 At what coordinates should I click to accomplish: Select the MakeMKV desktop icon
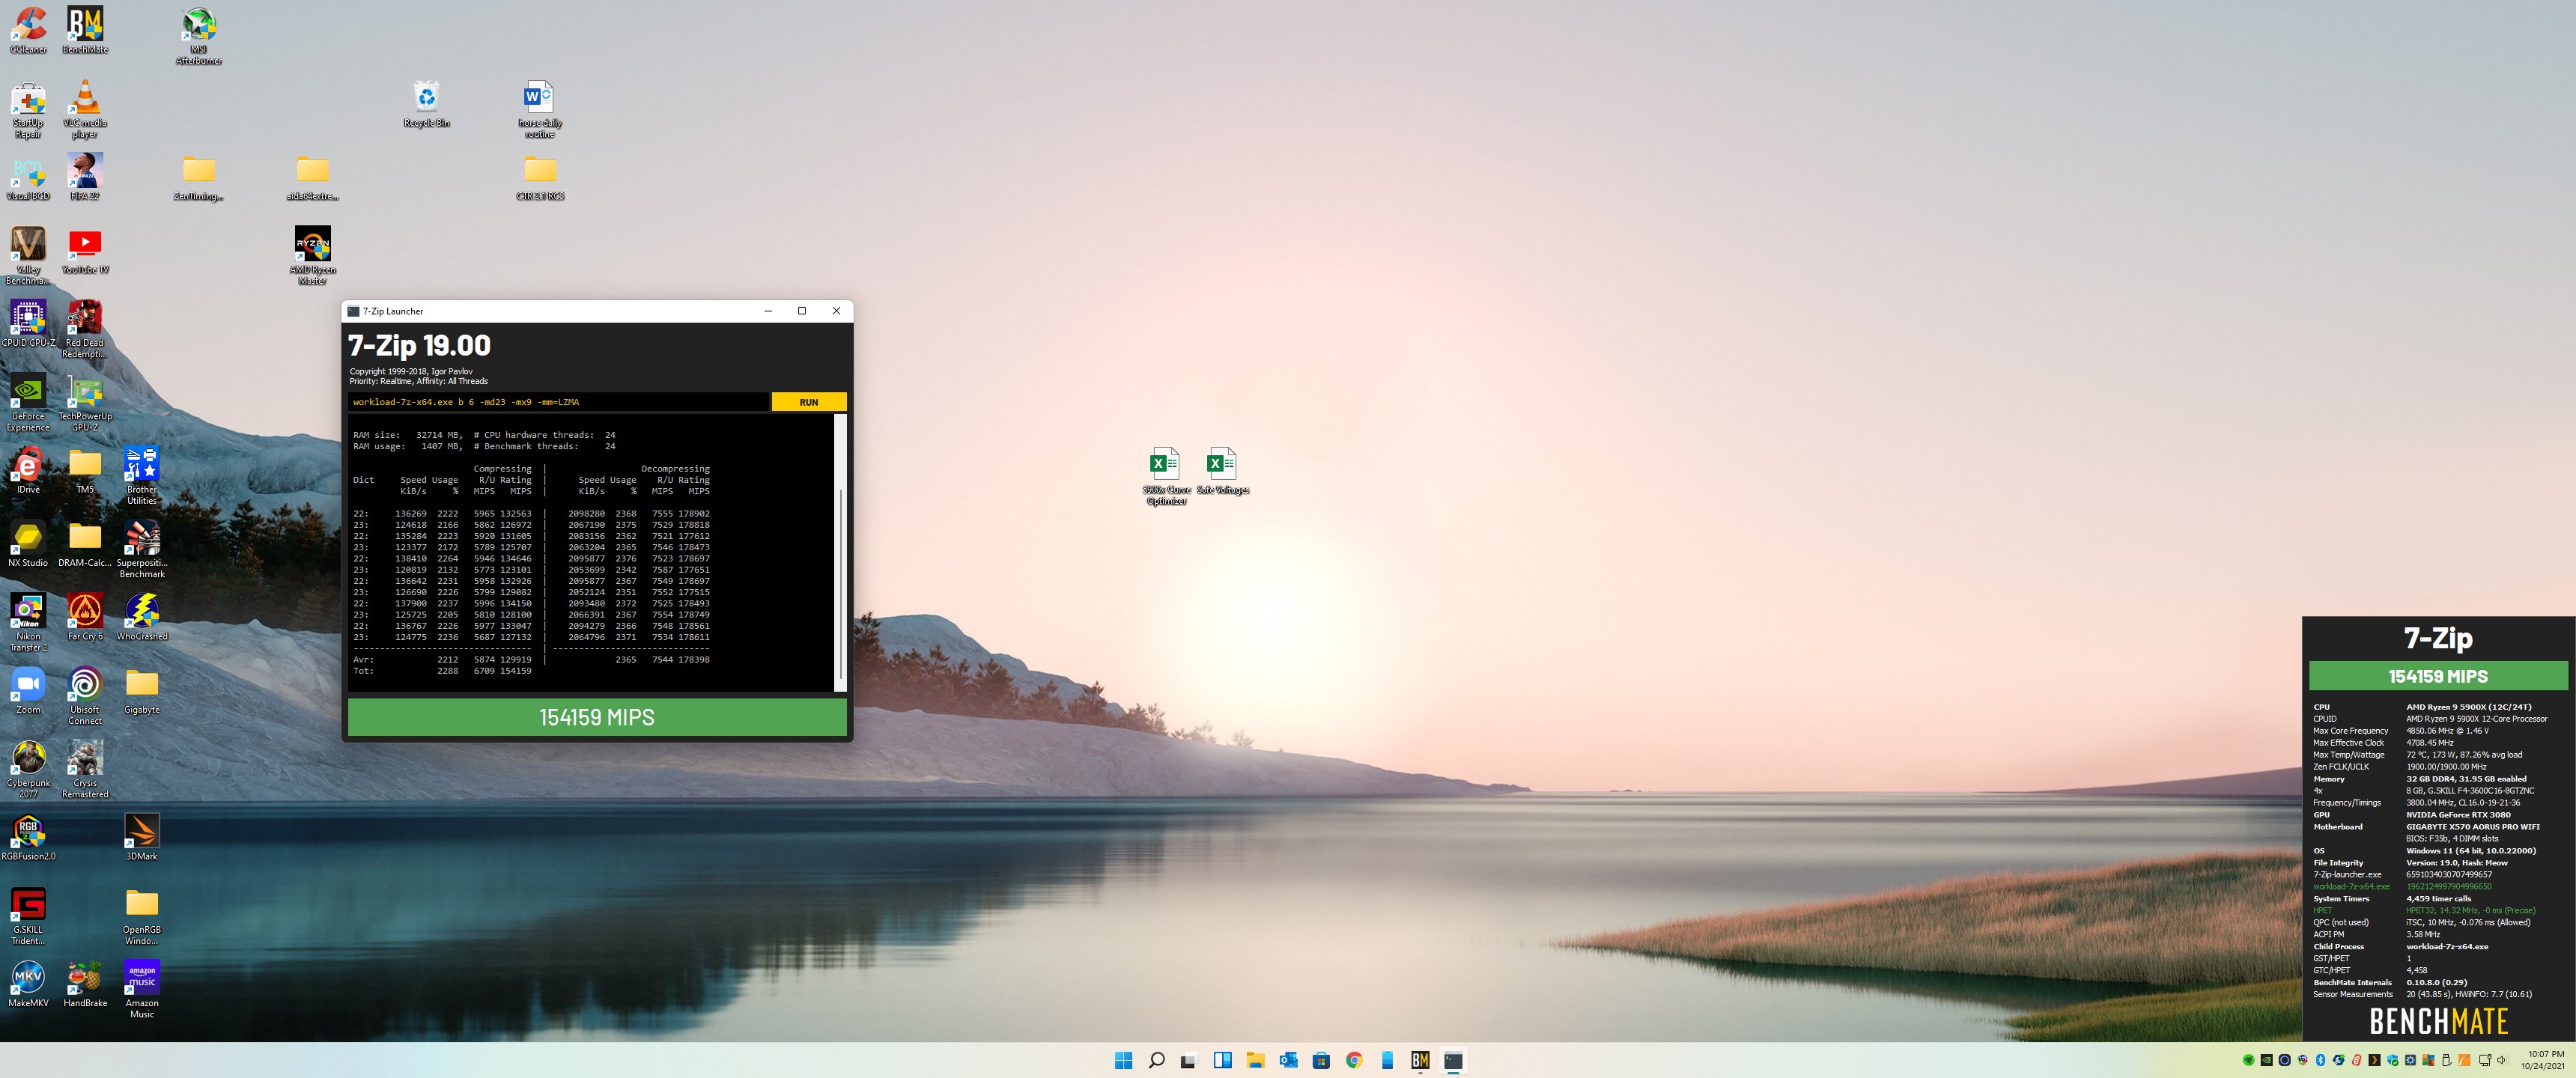coord(28,985)
